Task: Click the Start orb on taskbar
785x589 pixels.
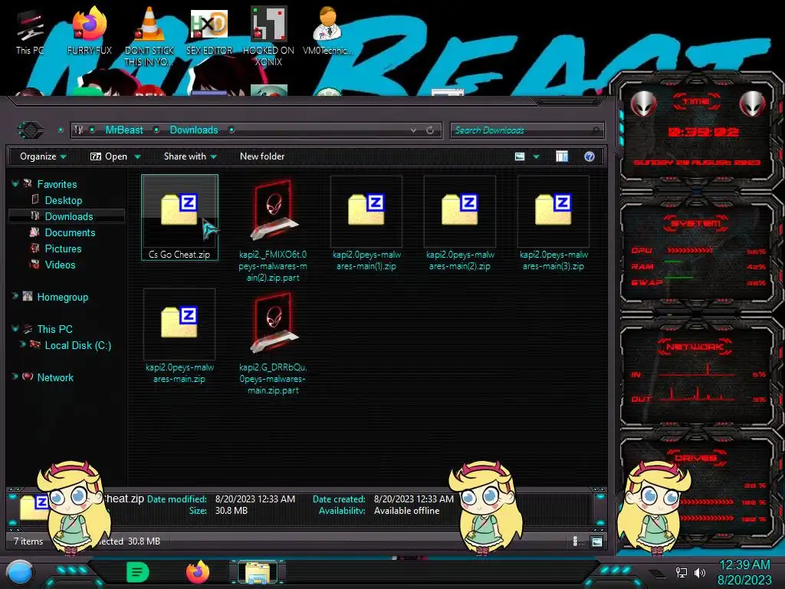Action: click(20, 572)
